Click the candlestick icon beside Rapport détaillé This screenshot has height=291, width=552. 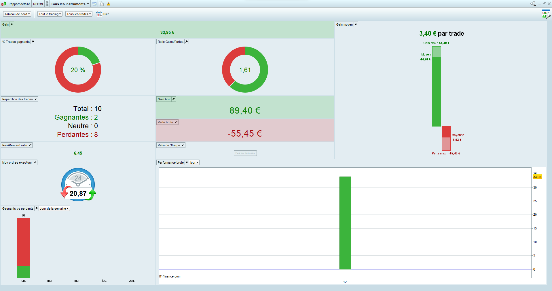pos(4,4)
